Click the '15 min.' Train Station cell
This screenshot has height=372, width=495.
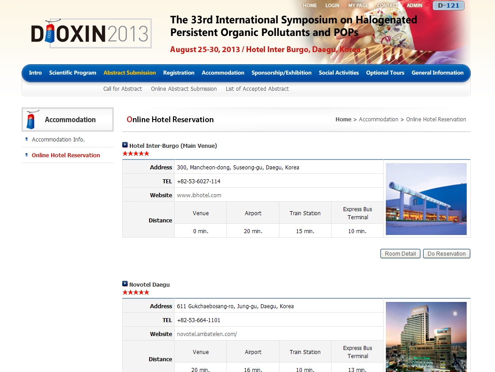(305, 231)
